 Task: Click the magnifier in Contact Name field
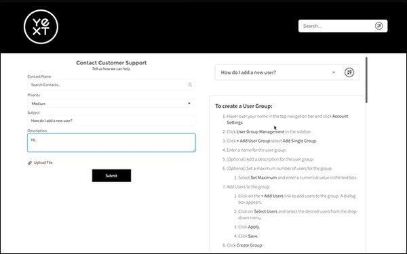click(x=190, y=85)
